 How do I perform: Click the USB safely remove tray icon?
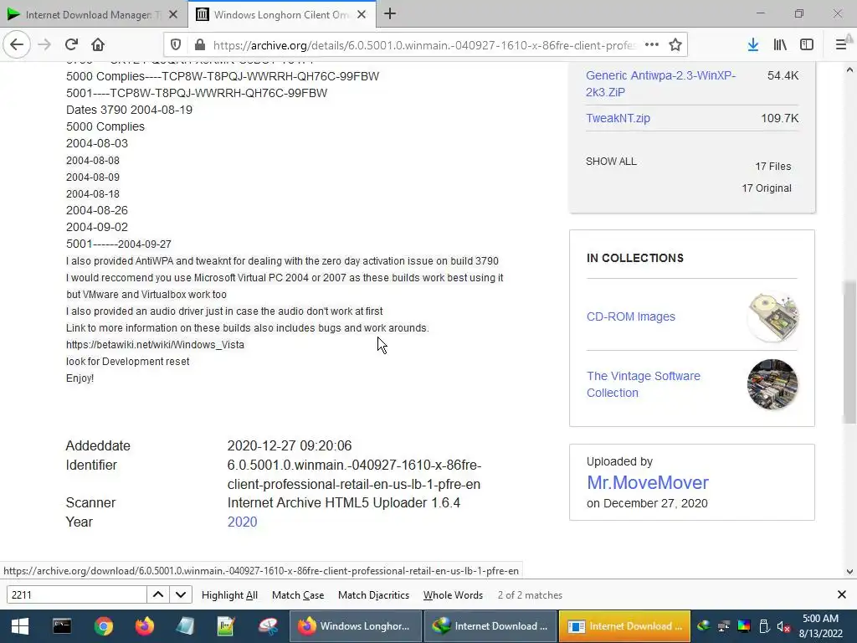764,626
